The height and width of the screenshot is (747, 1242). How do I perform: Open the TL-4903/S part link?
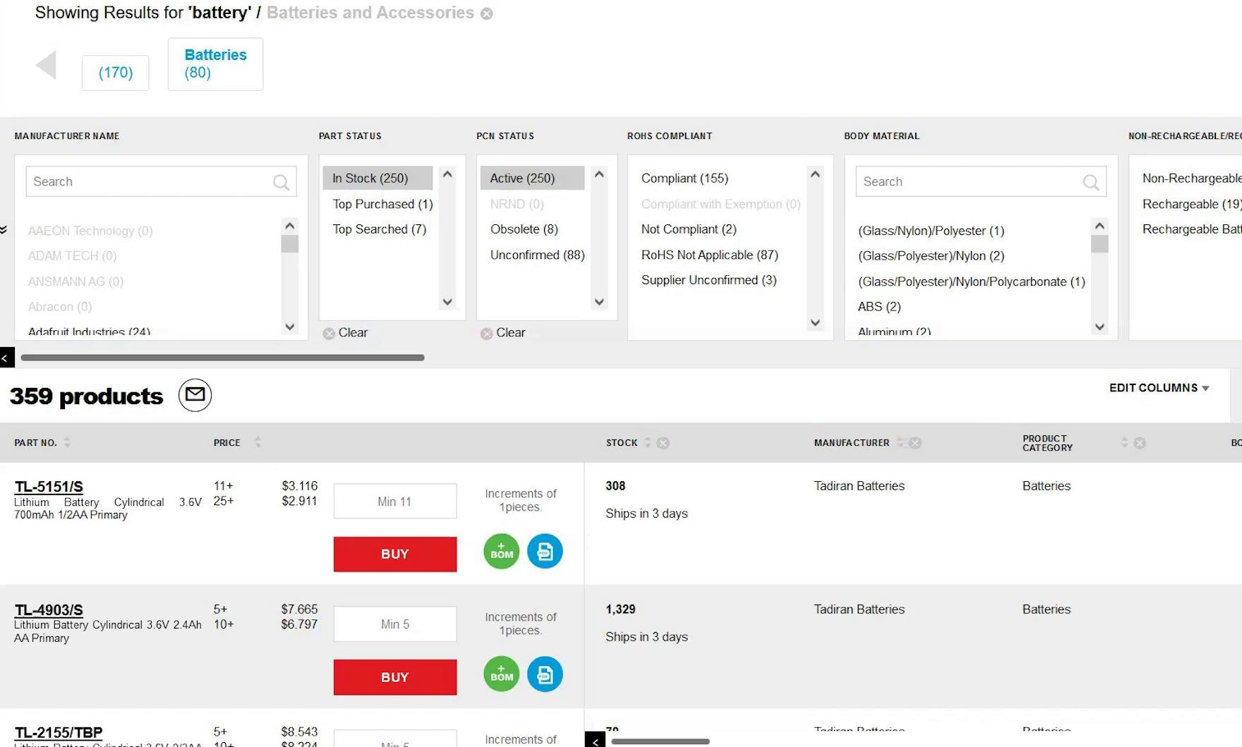pyautogui.click(x=49, y=609)
